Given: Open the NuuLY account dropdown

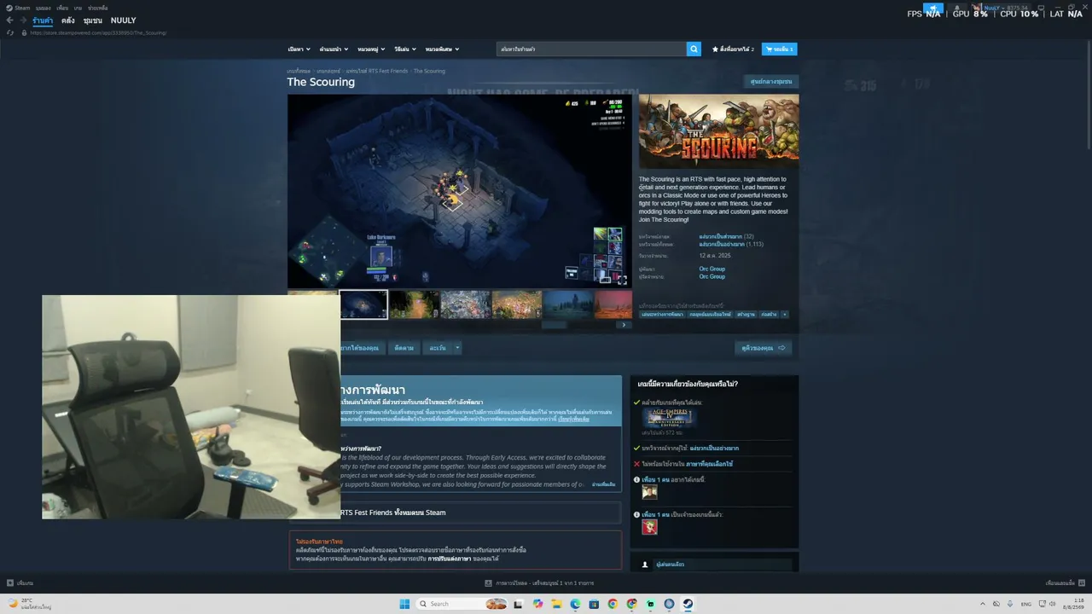Looking at the screenshot, I should click(x=996, y=8).
